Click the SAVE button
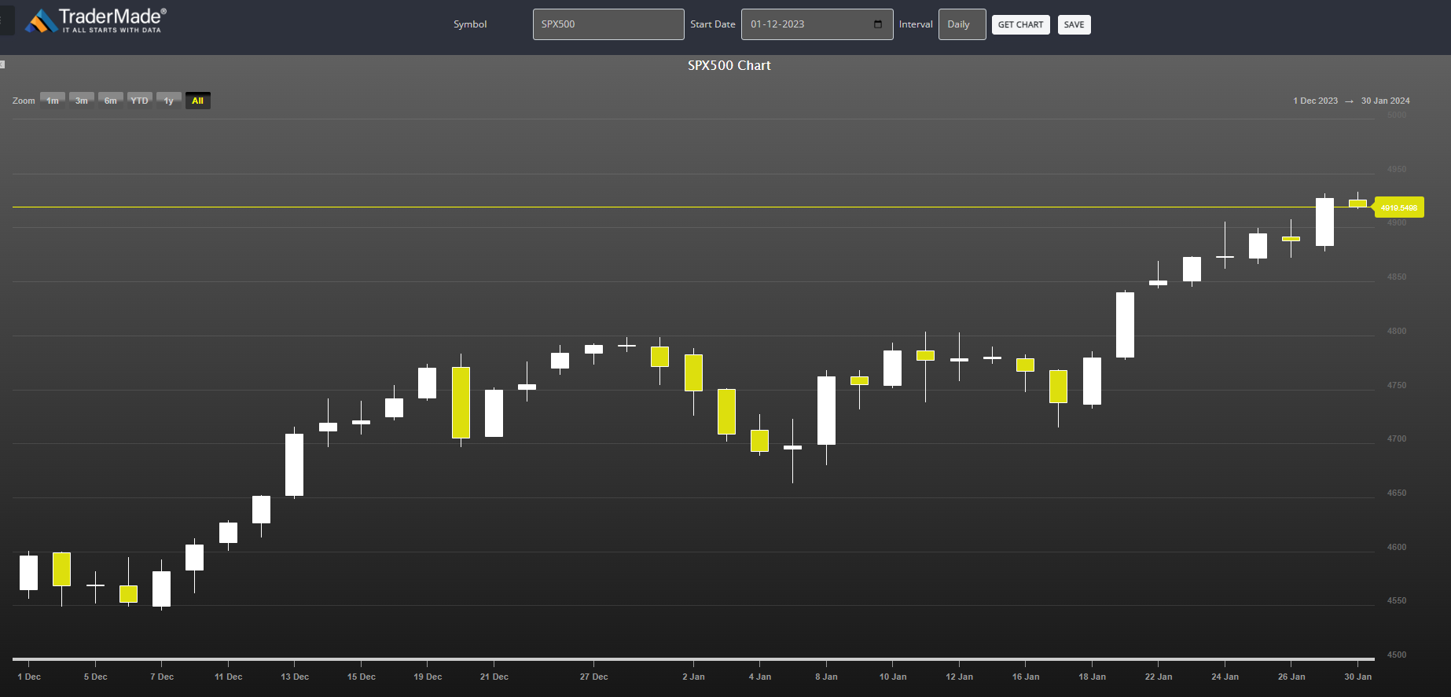Image resolution: width=1451 pixels, height=697 pixels. pos(1074,24)
